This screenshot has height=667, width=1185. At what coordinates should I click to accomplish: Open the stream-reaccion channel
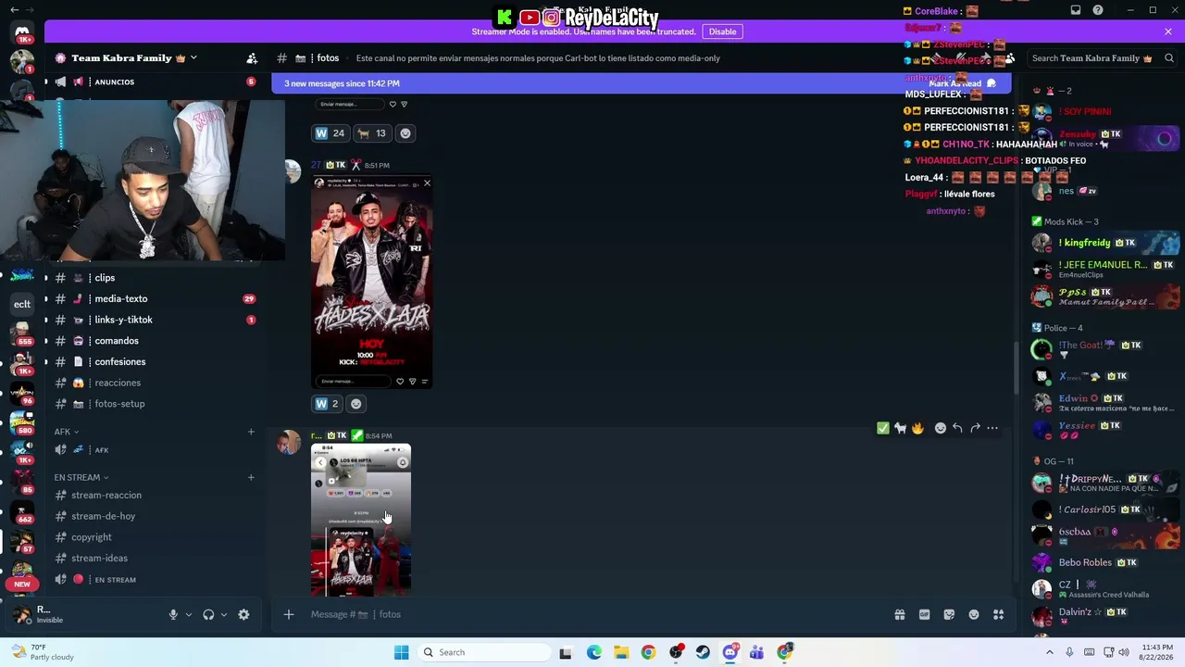pos(155,496)
